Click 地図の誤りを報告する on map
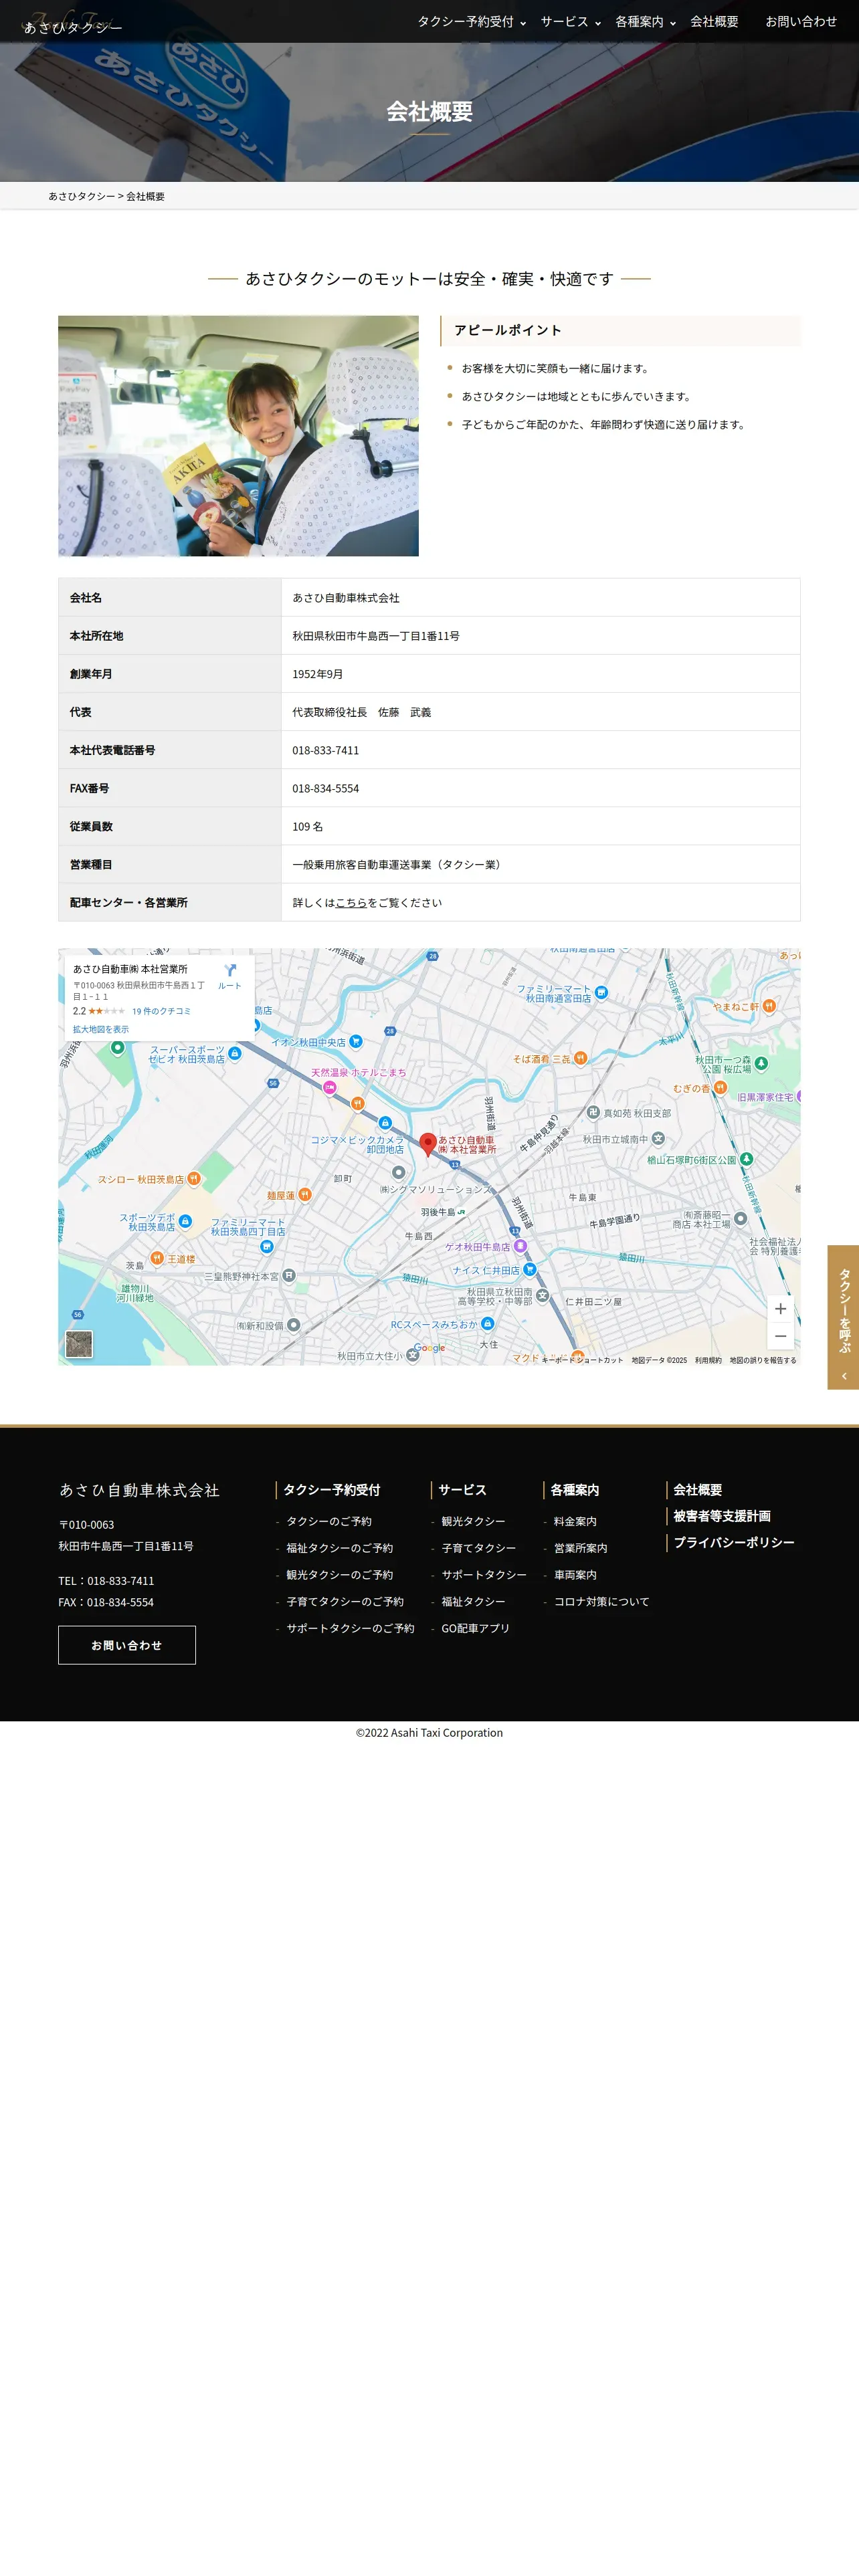The image size is (859, 2576). 763,1360
